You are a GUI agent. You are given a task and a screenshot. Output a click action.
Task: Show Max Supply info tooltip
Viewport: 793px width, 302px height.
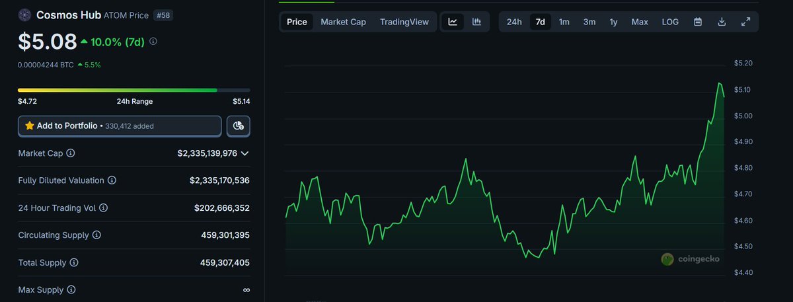pyautogui.click(x=71, y=289)
